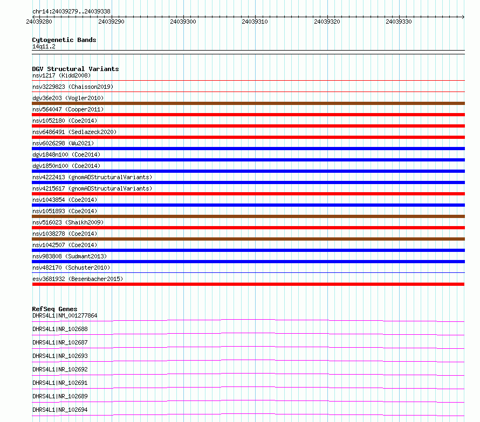480x422 pixels.
Task: Open transcript DHRS4L1|NR_102687
Action: tap(60, 342)
